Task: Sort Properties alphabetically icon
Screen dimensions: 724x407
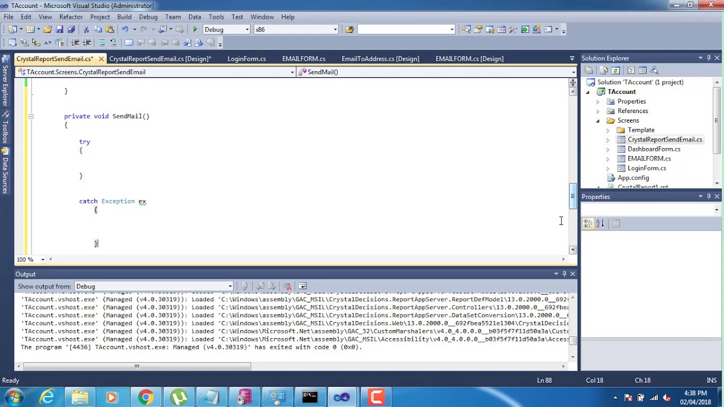Action: 600,223
